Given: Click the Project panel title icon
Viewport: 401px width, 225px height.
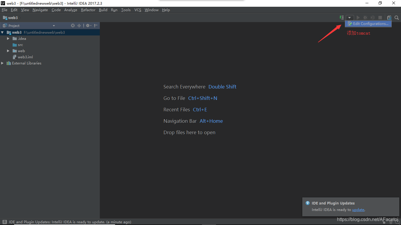Looking at the screenshot, I should (x=5, y=26).
